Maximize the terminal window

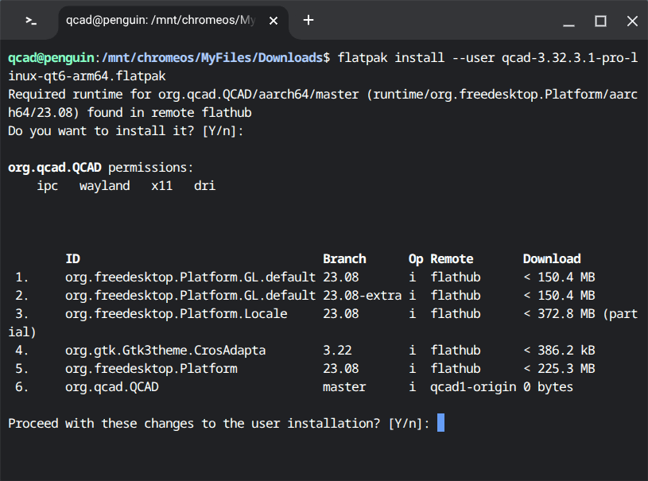601,21
